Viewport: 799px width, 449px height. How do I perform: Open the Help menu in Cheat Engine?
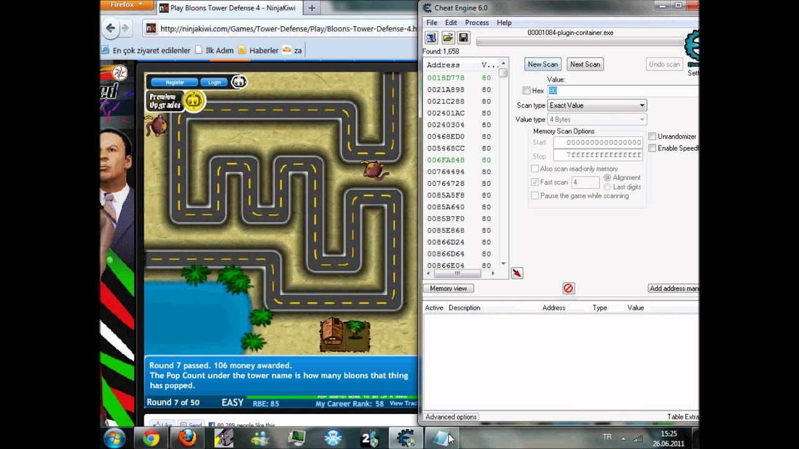click(504, 22)
